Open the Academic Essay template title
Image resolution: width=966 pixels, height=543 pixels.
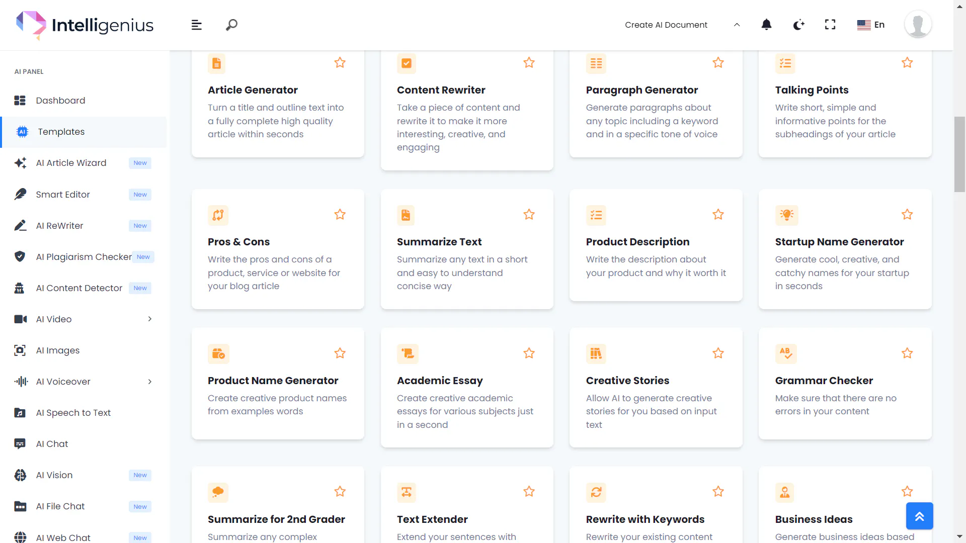(440, 381)
